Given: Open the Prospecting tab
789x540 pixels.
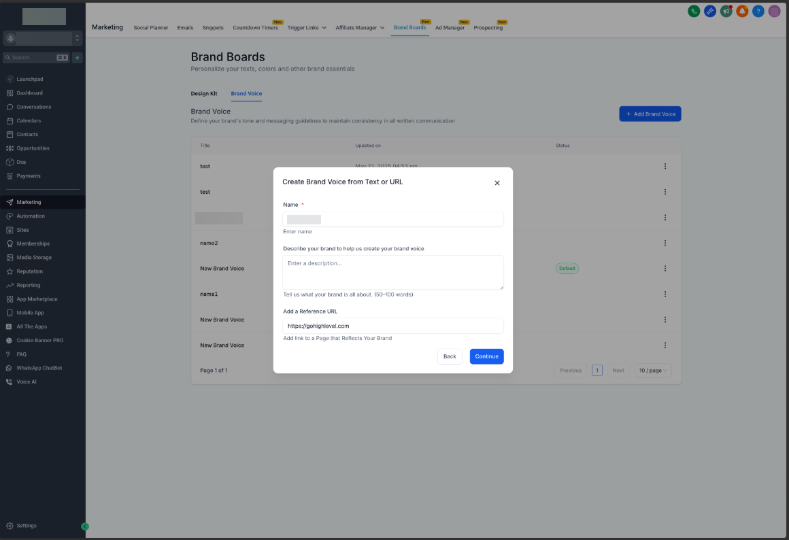Looking at the screenshot, I should click(488, 28).
